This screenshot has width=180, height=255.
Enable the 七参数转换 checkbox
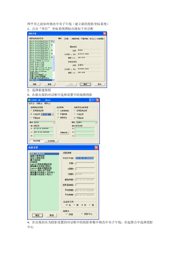click(x=58, y=110)
